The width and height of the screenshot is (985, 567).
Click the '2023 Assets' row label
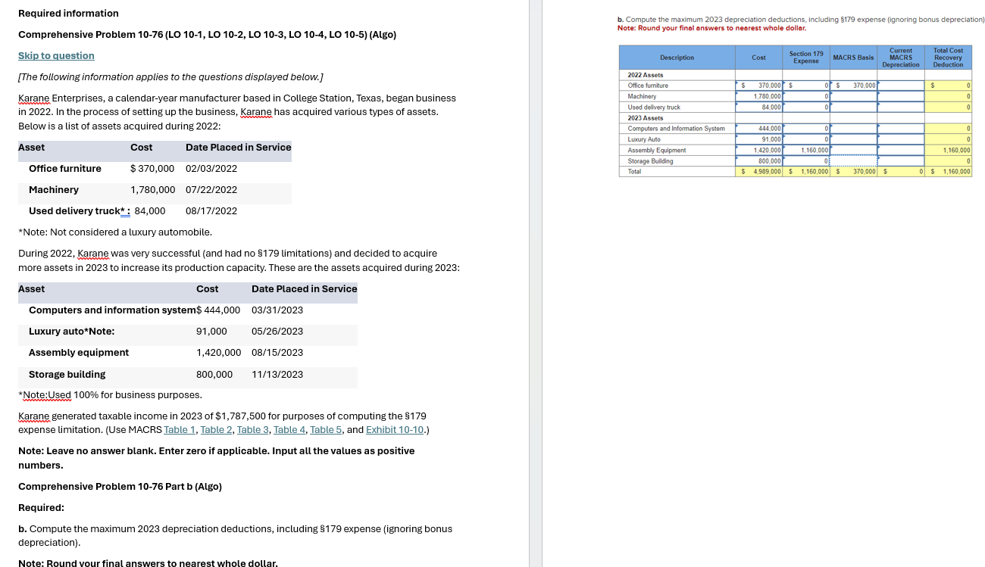(x=646, y=118)
